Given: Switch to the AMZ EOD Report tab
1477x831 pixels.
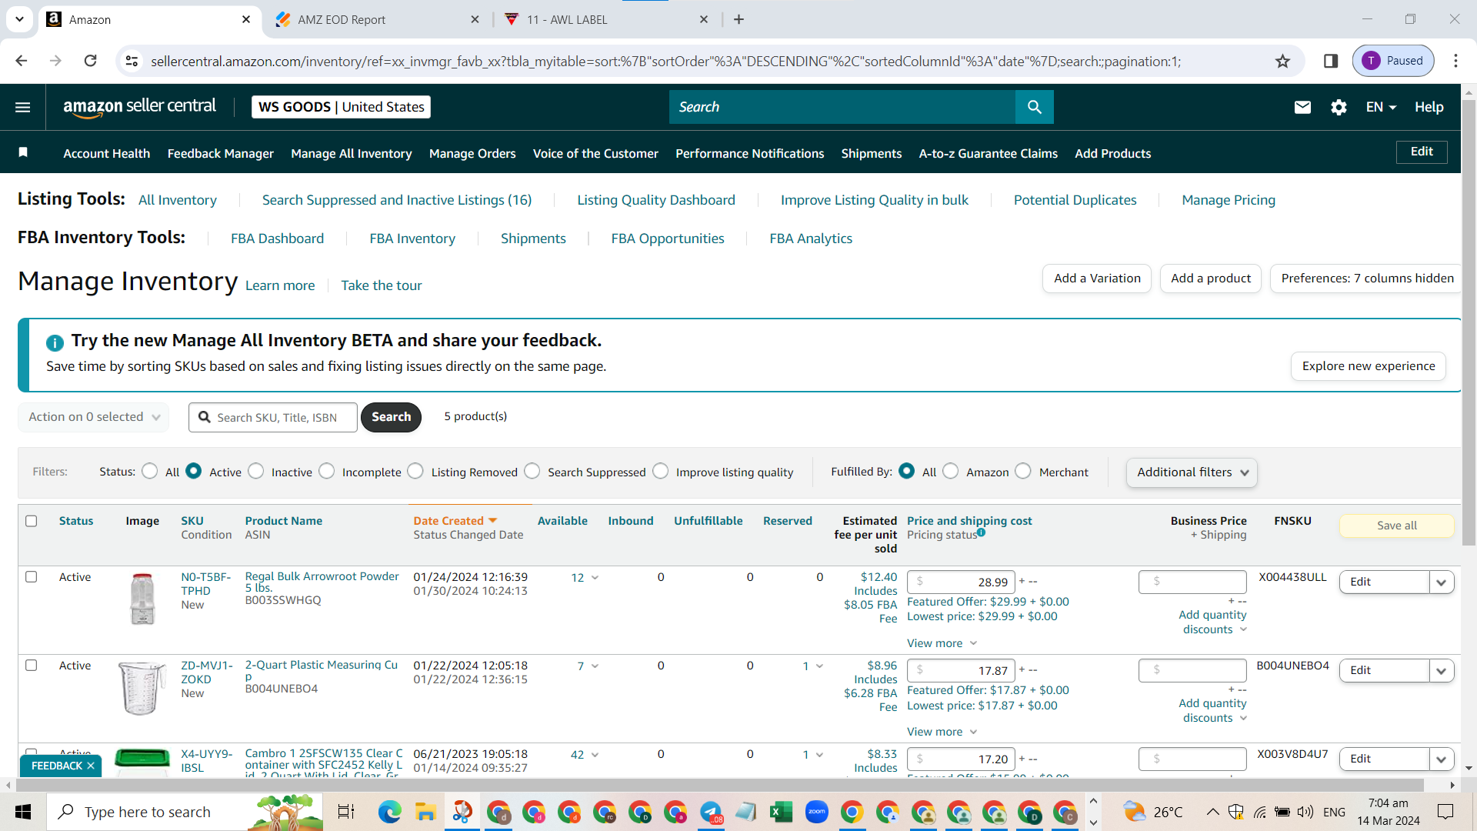Looking at the screenshot, I should (377, 19).
